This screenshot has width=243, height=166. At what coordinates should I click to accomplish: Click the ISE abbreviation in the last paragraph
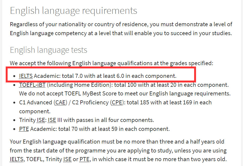click(67, 159)
